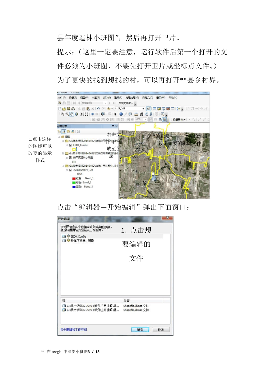The width and height of the screenshot is (269, 381).
Task: Close the 开始编辑 dialog with X
Action: pos(167,218)
